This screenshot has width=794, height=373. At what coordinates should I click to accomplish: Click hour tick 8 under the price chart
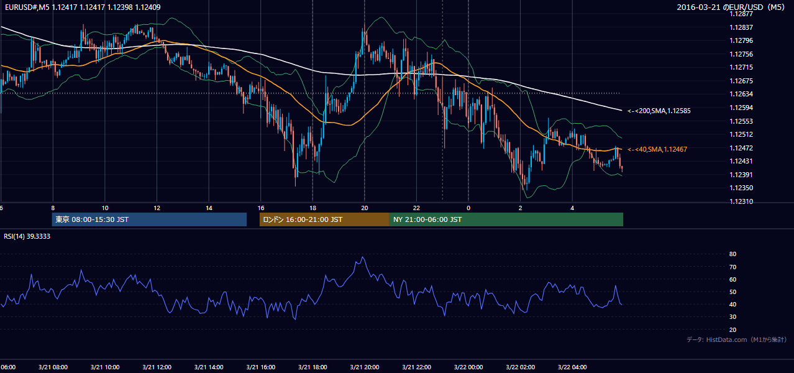click(53, 208)
